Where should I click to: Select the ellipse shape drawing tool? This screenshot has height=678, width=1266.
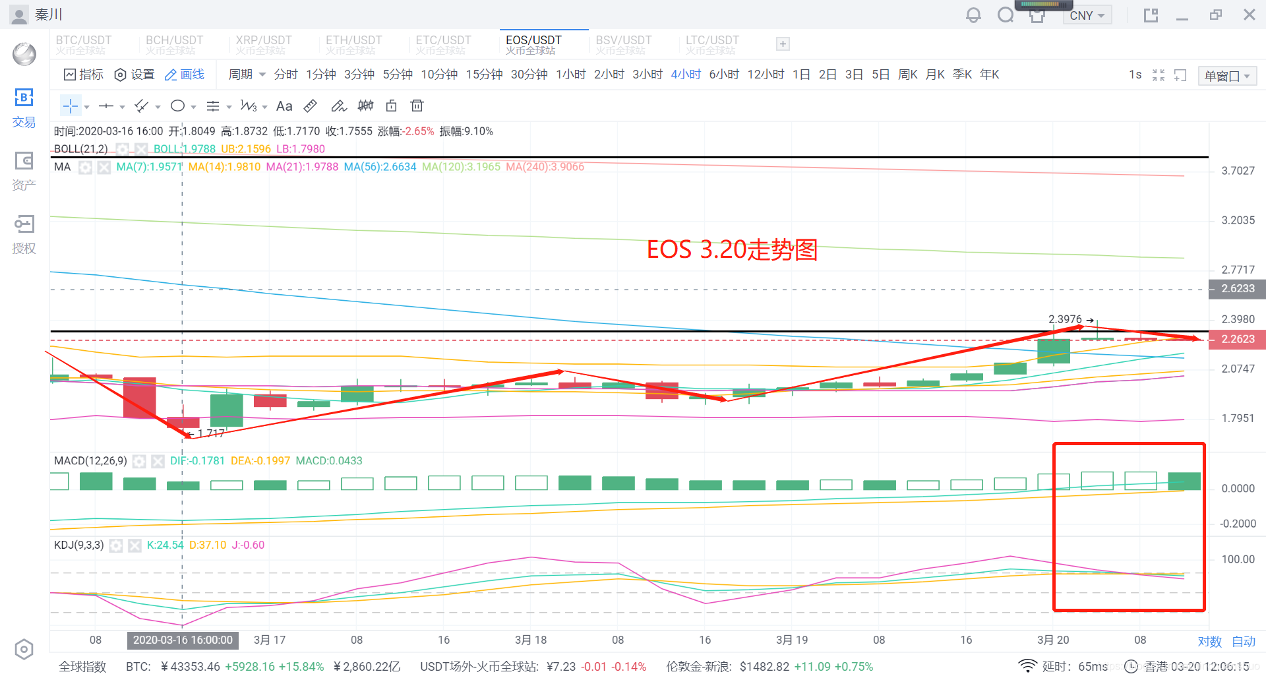coord(177,106)
